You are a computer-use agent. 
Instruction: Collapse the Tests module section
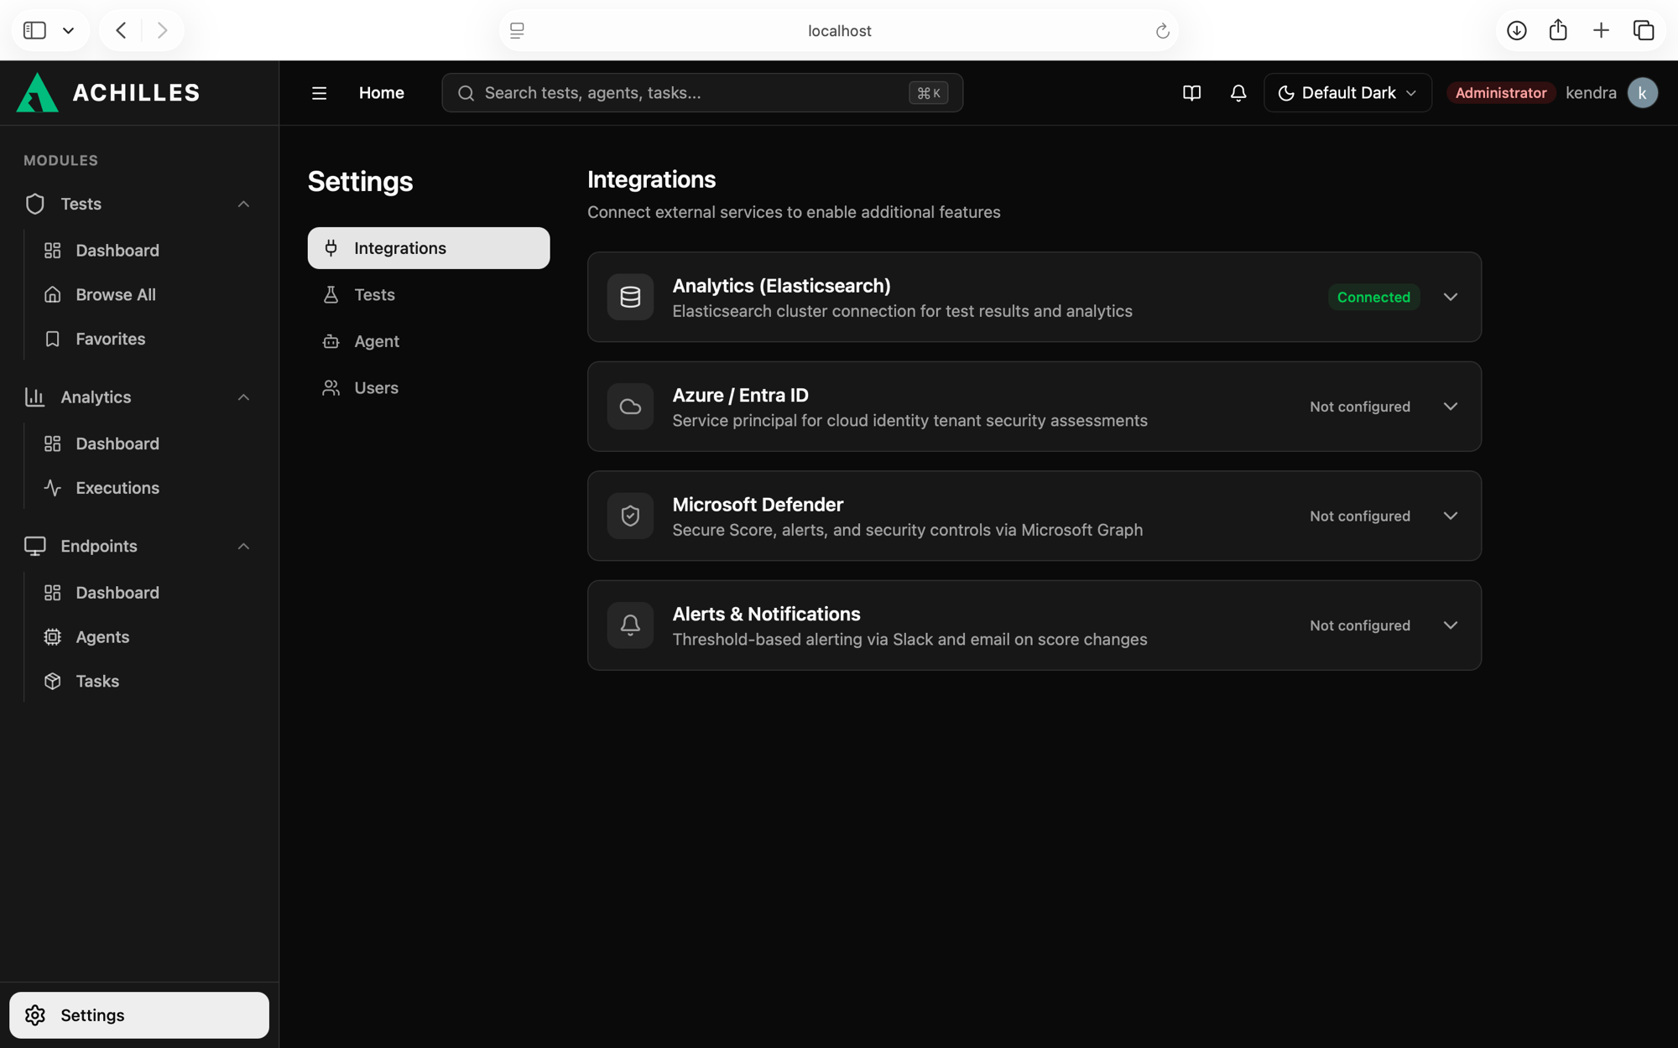(x=243, y=205)
